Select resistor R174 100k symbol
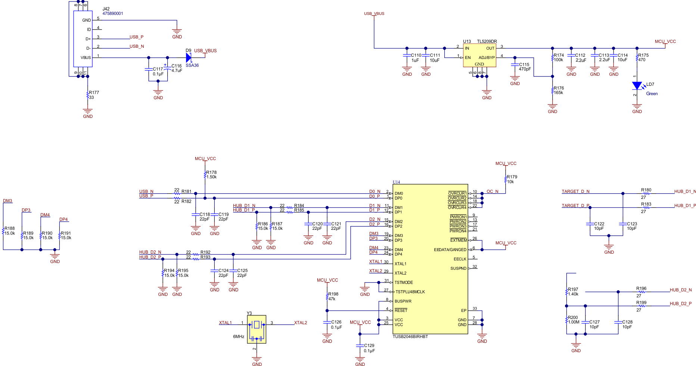The image size is (696, 366). point(552,57)
